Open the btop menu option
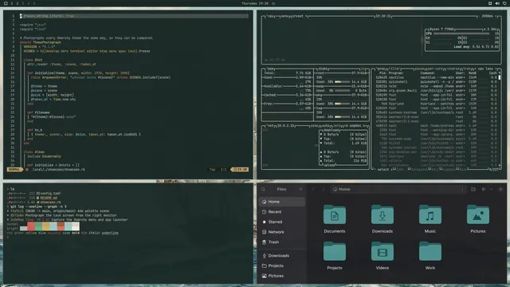 click(x=285, y=16)
